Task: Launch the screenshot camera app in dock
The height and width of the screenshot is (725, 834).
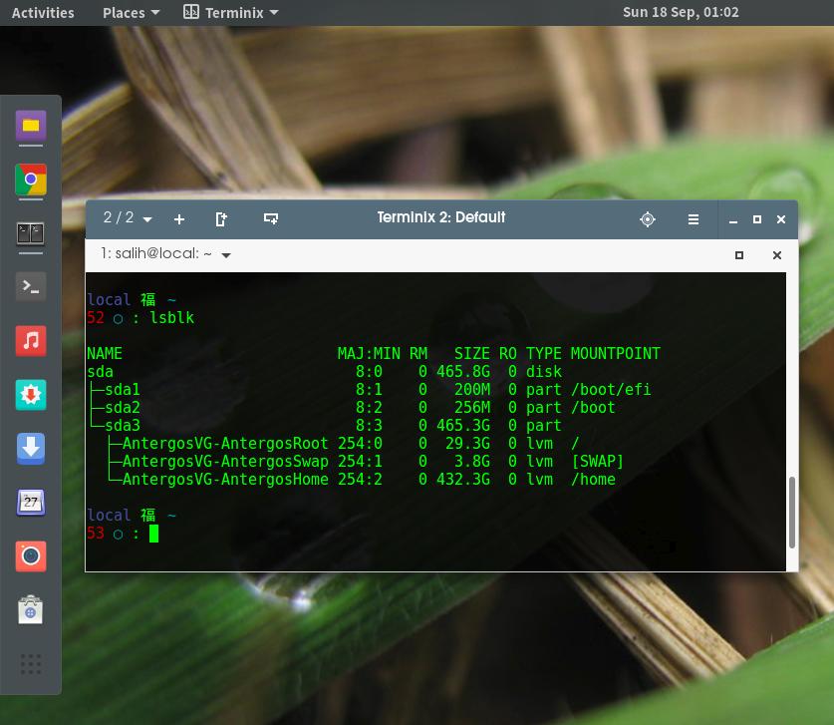Action: pyautogui.click(x=31, y=555)
